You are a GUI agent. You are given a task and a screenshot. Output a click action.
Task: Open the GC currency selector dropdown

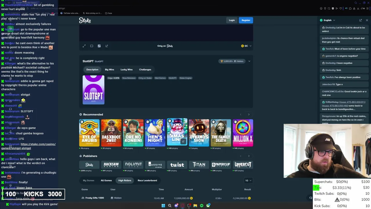[246, 46]
